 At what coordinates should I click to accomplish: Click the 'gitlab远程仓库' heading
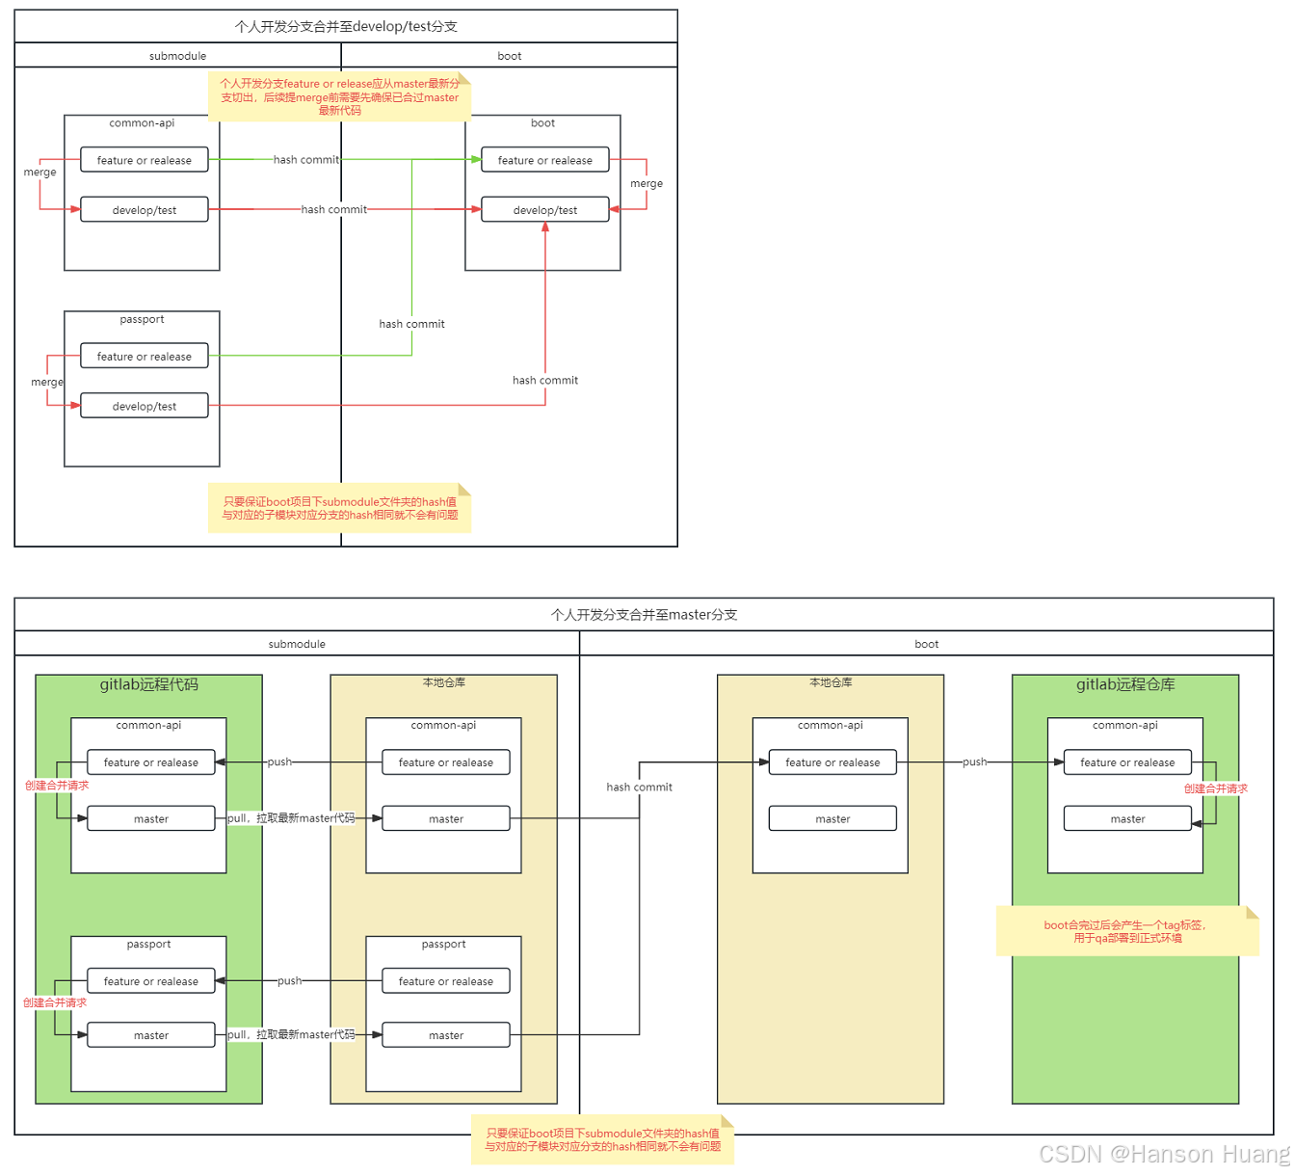pos(1125,684)
